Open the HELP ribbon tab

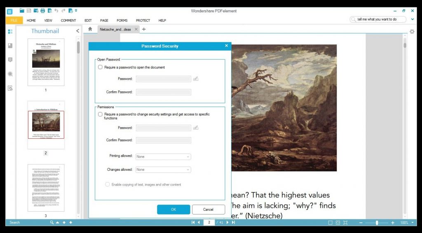pyautogui.click(x=162, y=21)
